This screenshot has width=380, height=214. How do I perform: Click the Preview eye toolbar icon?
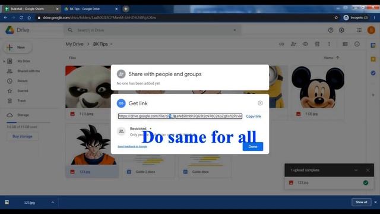click(x=305, y=44)
